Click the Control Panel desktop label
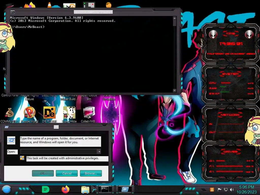Image resolution: width=260 pixels, height=195 pixels. [10, 95]
